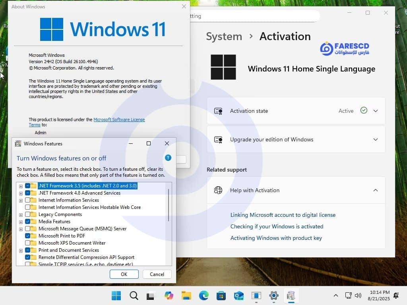Expand the Activation state section chevron
This screenshot has width=407, height=305.
[375, 111]
